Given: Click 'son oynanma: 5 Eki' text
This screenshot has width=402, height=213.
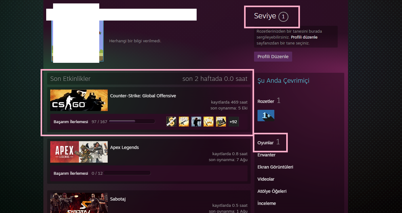Looking at the screenshot, I should [x=229, y=108].
